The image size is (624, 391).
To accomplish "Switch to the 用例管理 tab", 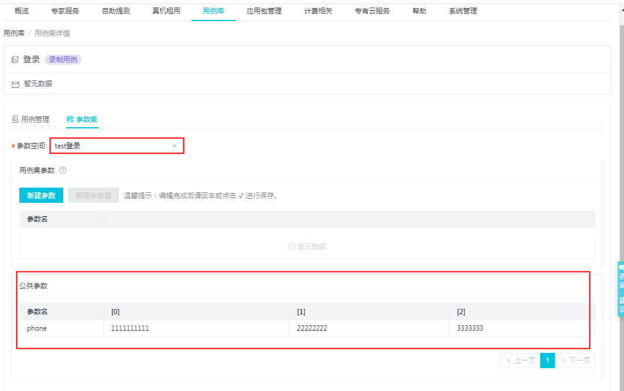I will click(x=35, y=120).
